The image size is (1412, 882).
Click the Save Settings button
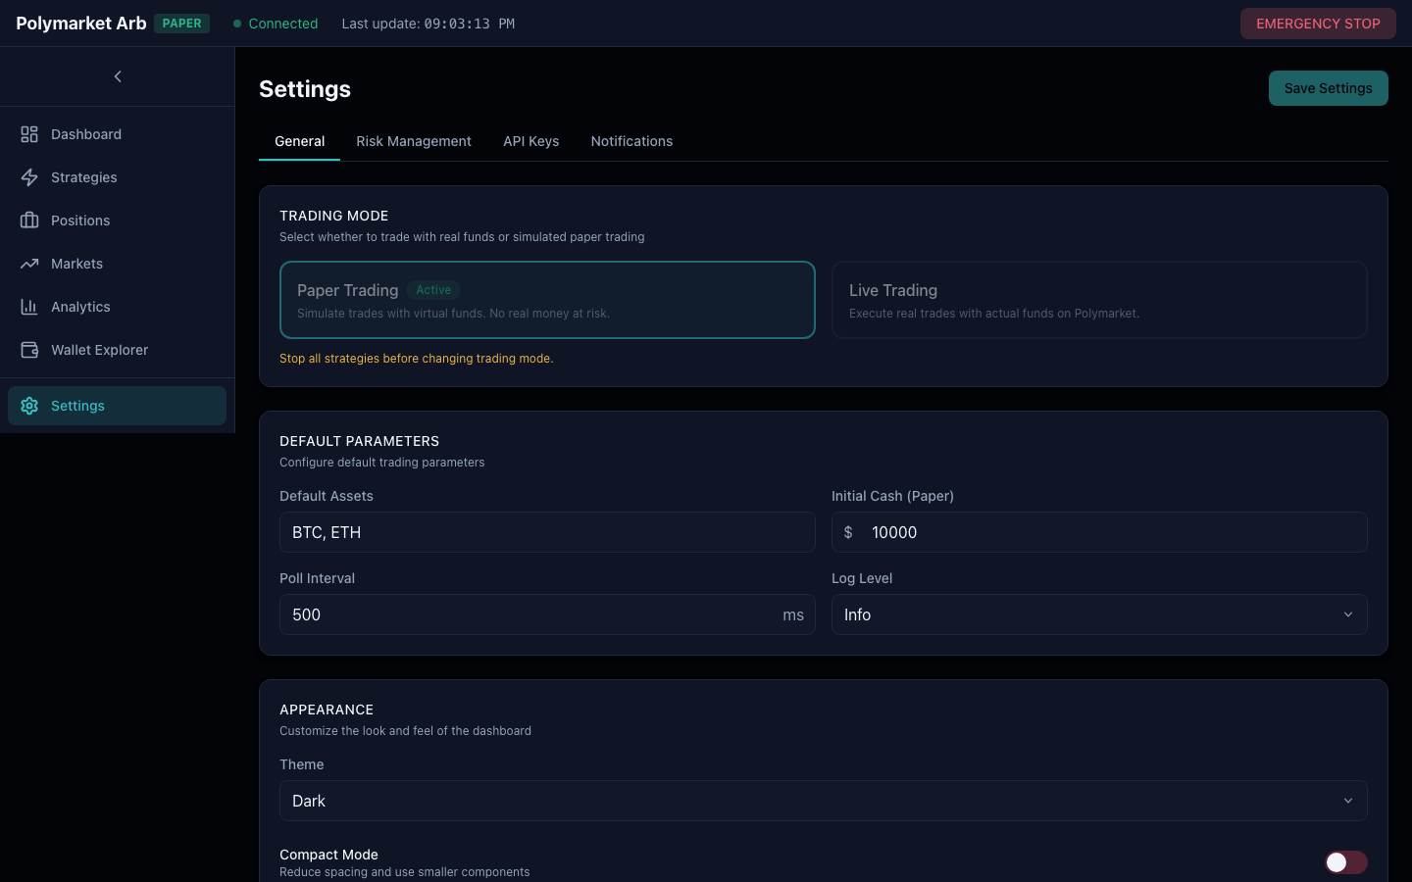pyautogui.click(x=1328, y=88)
